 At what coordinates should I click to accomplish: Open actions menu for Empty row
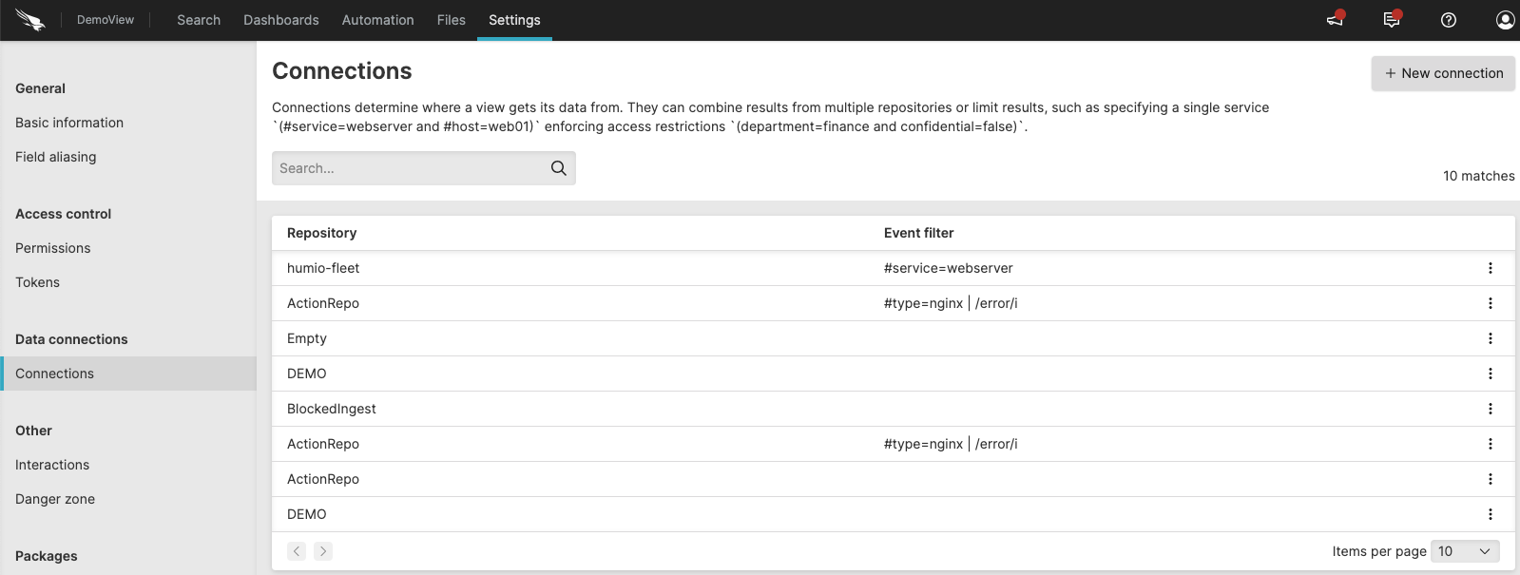(1490, 338)
